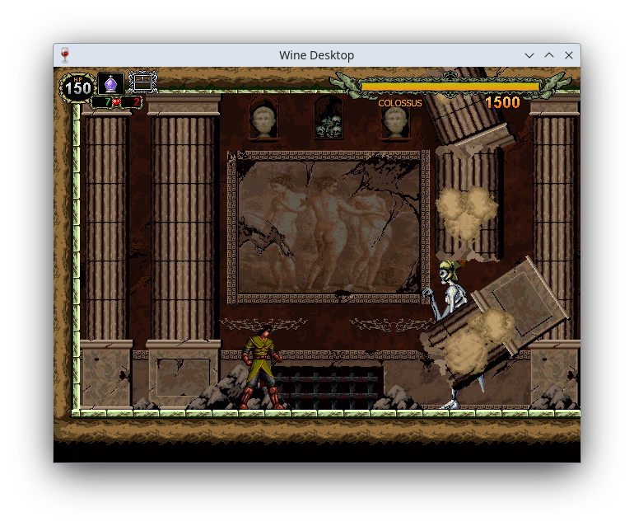Image resolution: width=634 pixels, height=526 pixels.
Task: Click the right marble bust under COLOSSUS
Action: pos(395,121)
